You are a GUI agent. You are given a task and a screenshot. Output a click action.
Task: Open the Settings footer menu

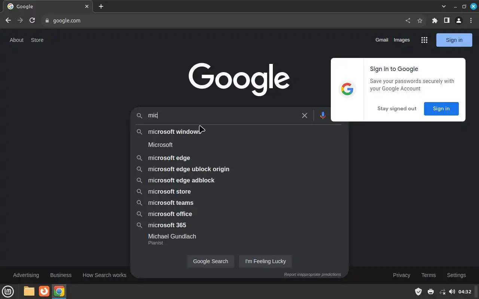pyautogui.click(x=456, y=275)
